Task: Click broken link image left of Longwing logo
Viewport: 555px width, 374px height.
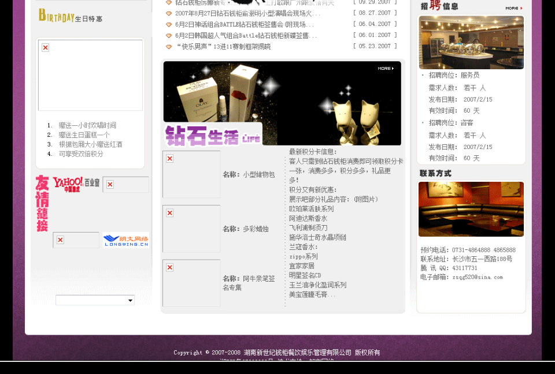Action: point(76,240)
